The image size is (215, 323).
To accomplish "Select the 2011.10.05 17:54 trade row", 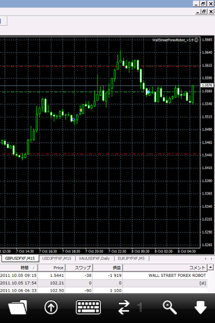I will [103, 283].
